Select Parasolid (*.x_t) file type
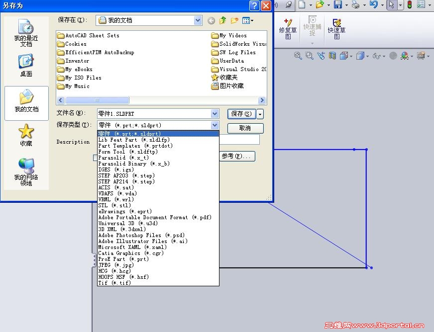The height and width of the screenshot is (332, 434). pyautogui.click(x=158, y=158)
